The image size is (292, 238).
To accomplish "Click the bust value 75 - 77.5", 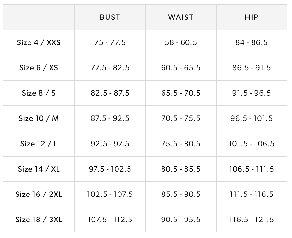I will 110,42.
